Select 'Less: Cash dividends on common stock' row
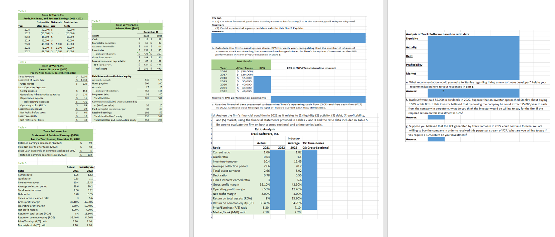555x237 pixels. (x=47, y=151)
